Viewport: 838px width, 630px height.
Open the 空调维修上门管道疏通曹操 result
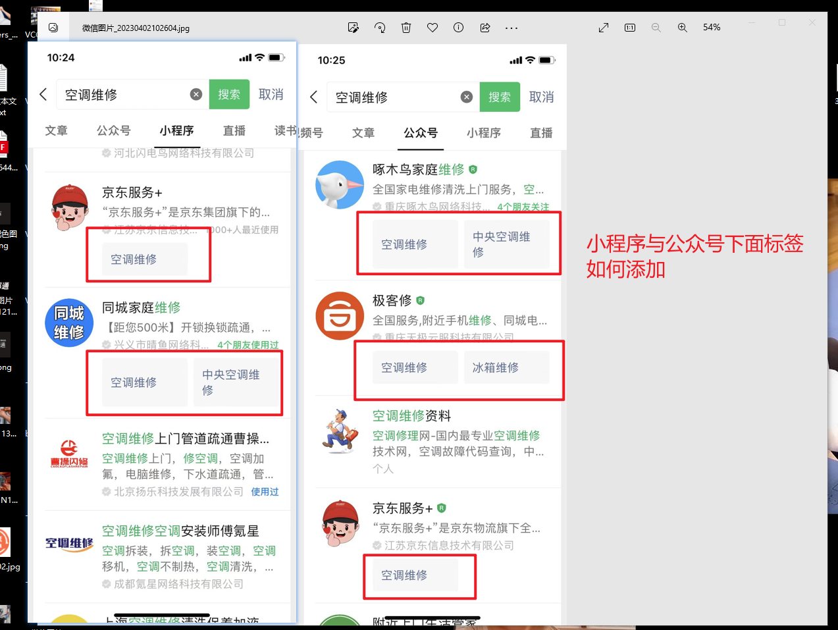coord(186,438)
